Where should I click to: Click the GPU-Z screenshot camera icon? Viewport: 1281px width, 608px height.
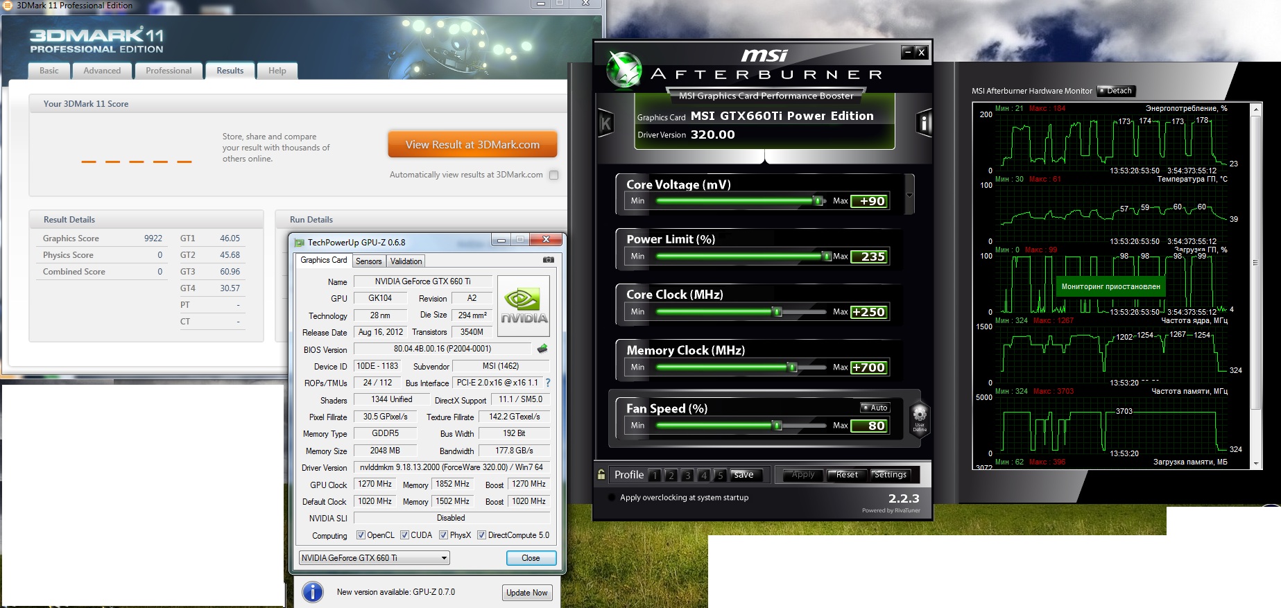[x=548, y=260]
